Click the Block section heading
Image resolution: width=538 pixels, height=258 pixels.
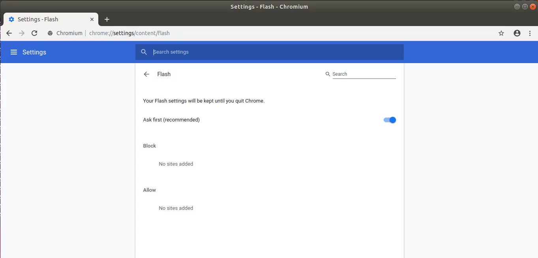pos(150,146)
